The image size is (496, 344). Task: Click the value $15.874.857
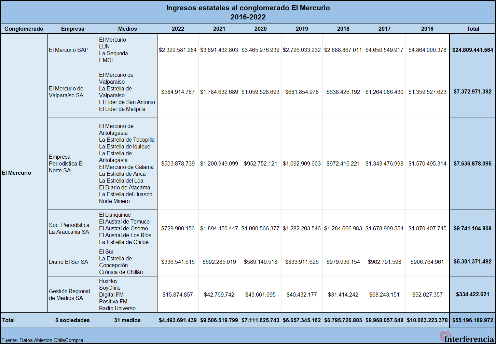[x=178, y=295]
